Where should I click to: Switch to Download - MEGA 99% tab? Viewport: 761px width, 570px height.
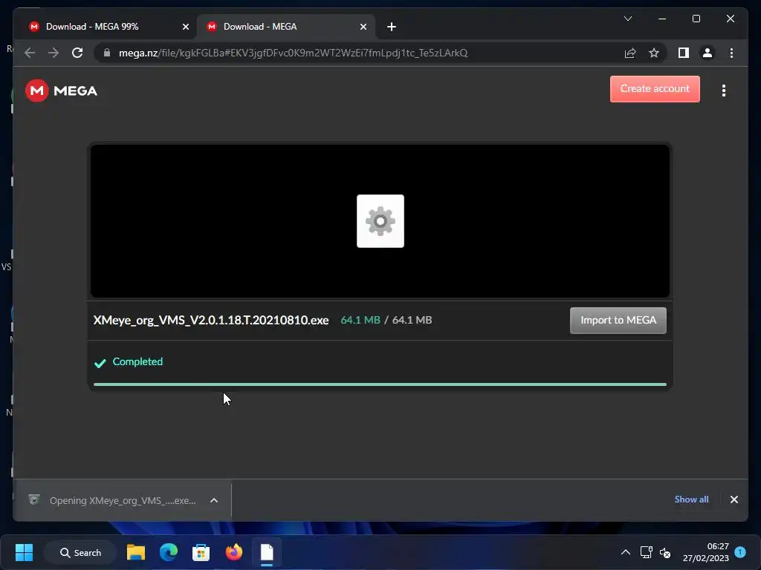click(108, 27)
